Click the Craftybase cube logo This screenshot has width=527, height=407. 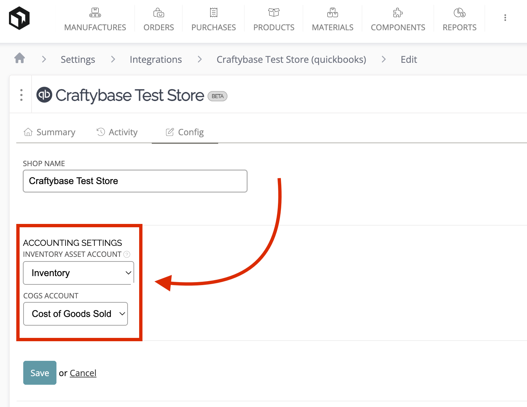(19, 18)
